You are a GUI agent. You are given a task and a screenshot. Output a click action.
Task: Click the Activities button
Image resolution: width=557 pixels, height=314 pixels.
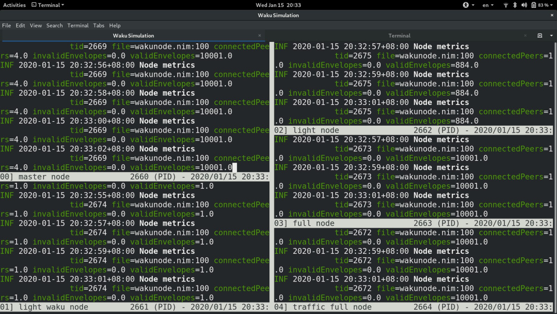coord(14,5)
